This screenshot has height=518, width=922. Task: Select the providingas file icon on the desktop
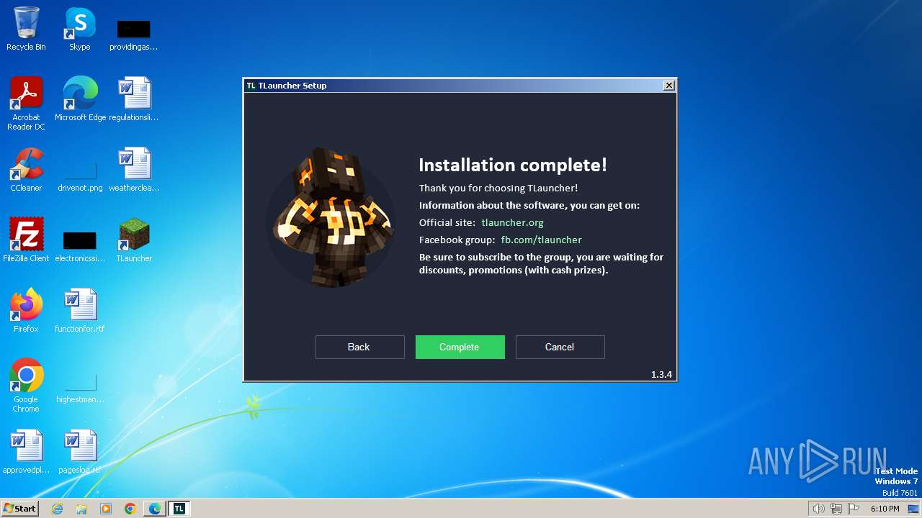[133, 35]
